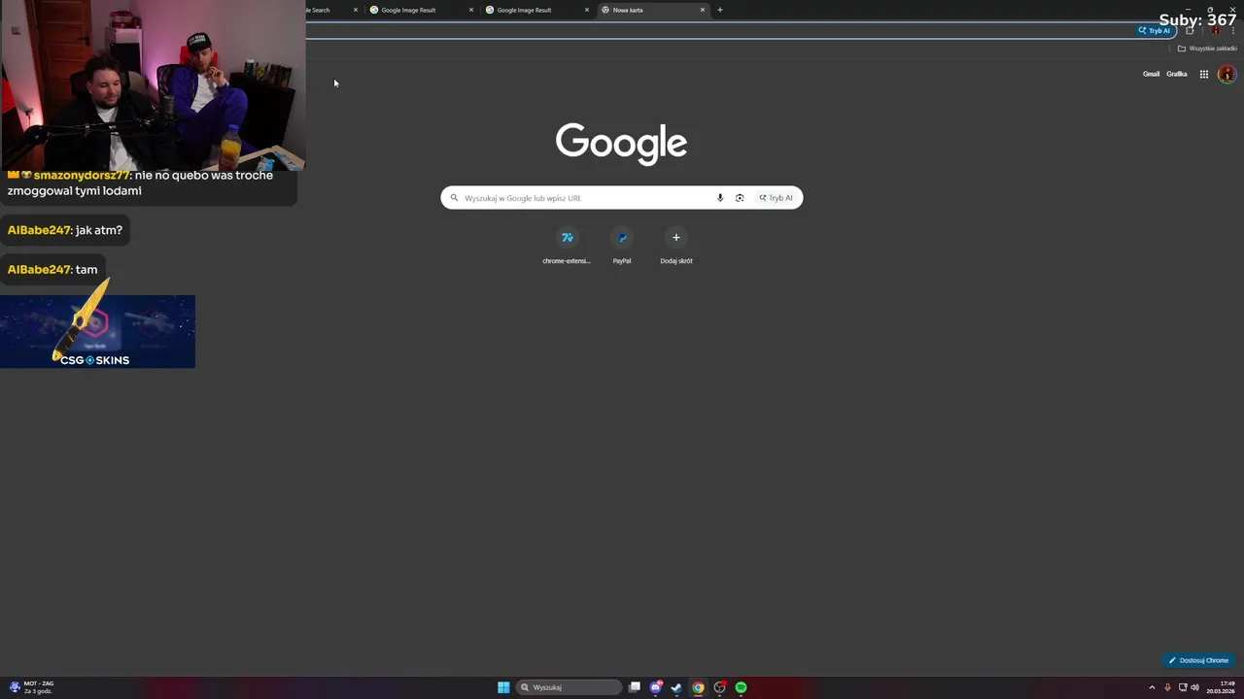Open the Chrome three-dot menu

click(1232, 30)
